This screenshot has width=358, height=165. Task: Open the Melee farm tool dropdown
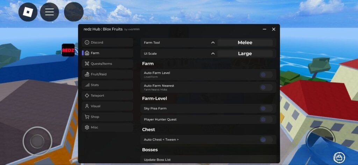[x=245, y=43]
